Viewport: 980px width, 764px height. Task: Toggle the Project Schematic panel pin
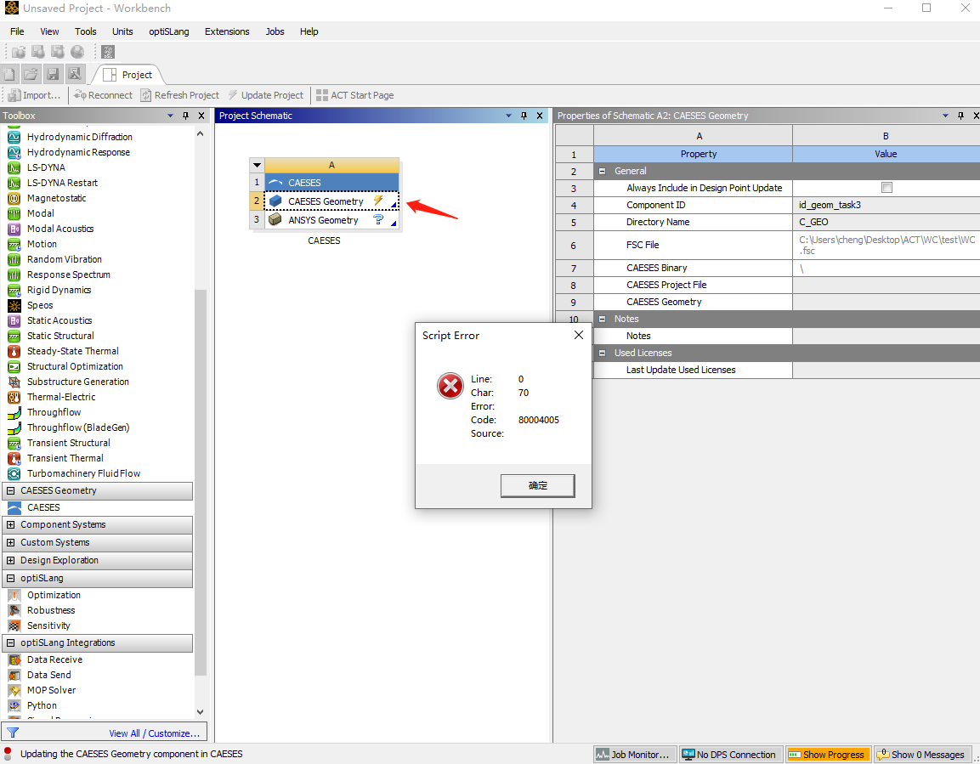pyautogui.click(x=524, y=116)
